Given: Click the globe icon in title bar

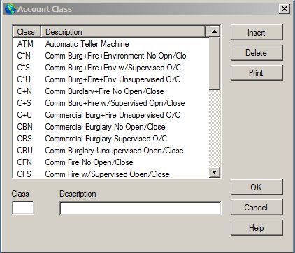Looking at the screenshot, I should (10, 9).
